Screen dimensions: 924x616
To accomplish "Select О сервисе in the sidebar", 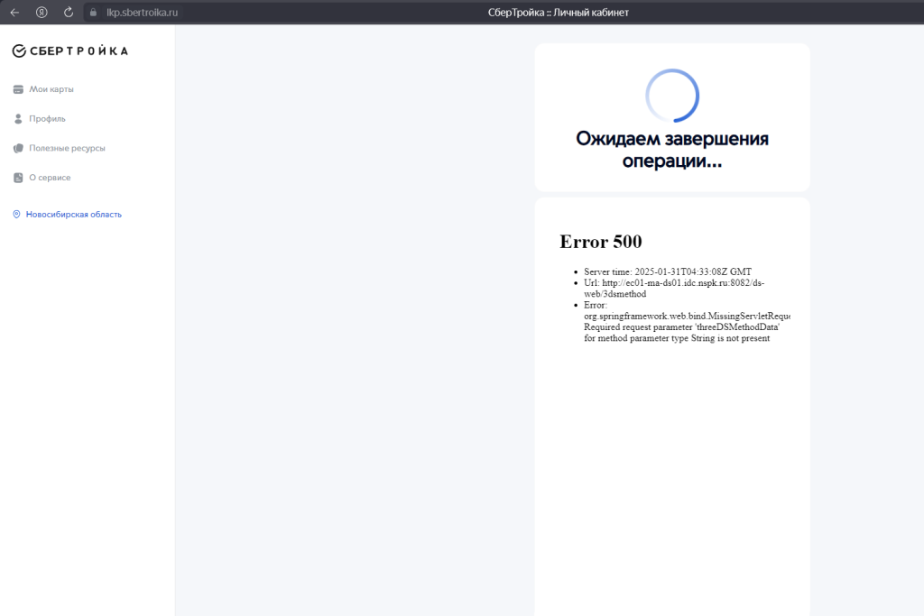I will (x=50, y=178).
